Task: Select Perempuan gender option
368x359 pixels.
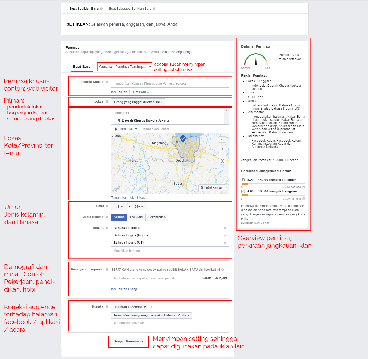Action: (157, 217)
